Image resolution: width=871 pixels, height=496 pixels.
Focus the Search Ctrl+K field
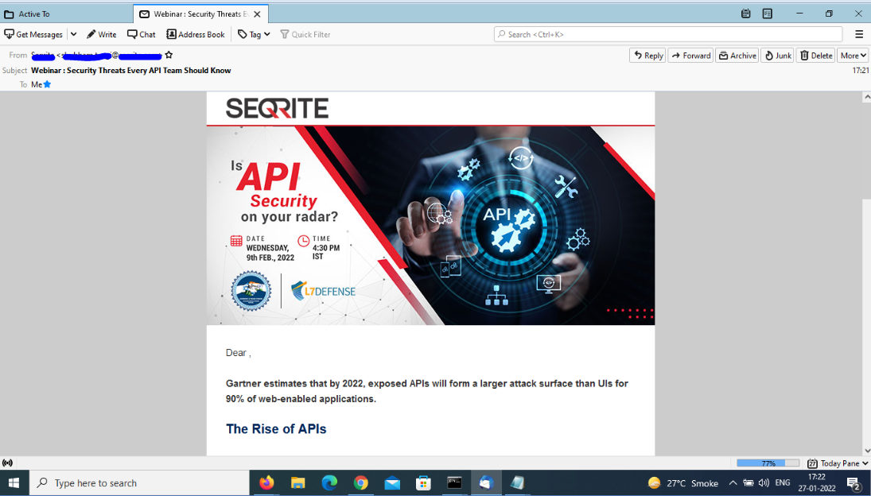[x=667, y=34]
